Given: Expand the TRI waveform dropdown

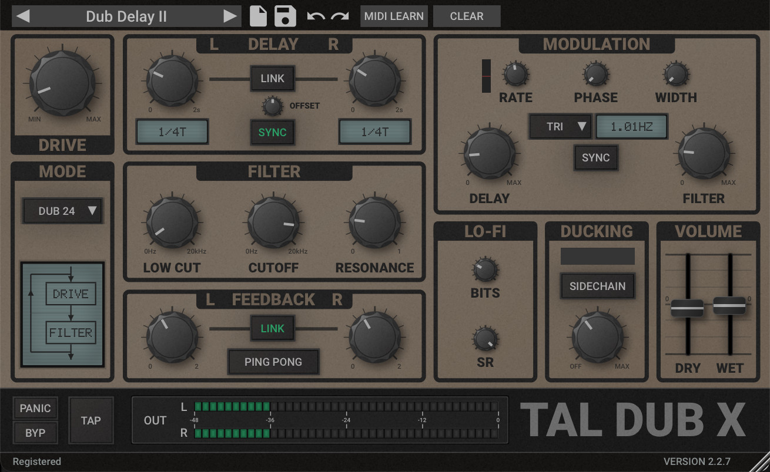Looking at the screenshot, I should (x=560, y=126).
